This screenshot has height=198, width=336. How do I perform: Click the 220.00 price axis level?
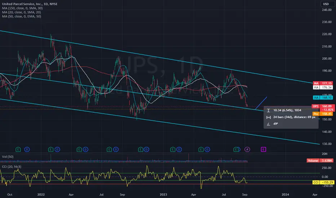coord(327,34)
